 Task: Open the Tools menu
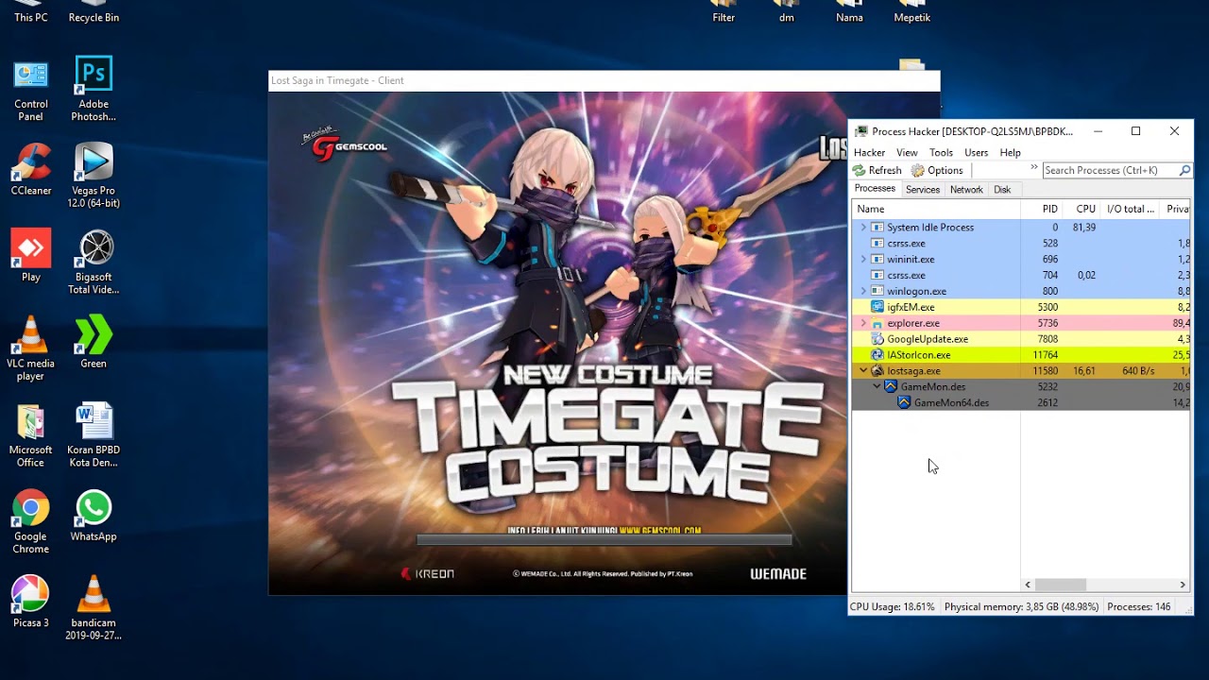[x=941, y=152]
